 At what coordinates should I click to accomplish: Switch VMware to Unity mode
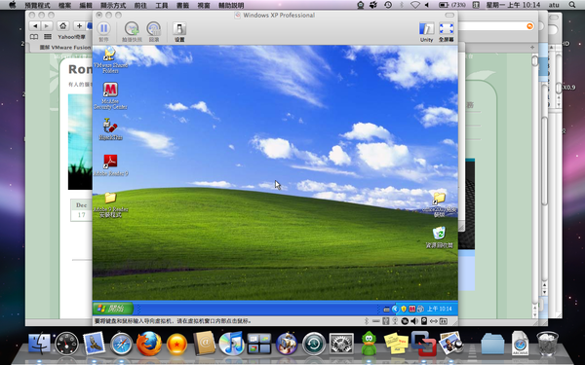coord(426,29)
